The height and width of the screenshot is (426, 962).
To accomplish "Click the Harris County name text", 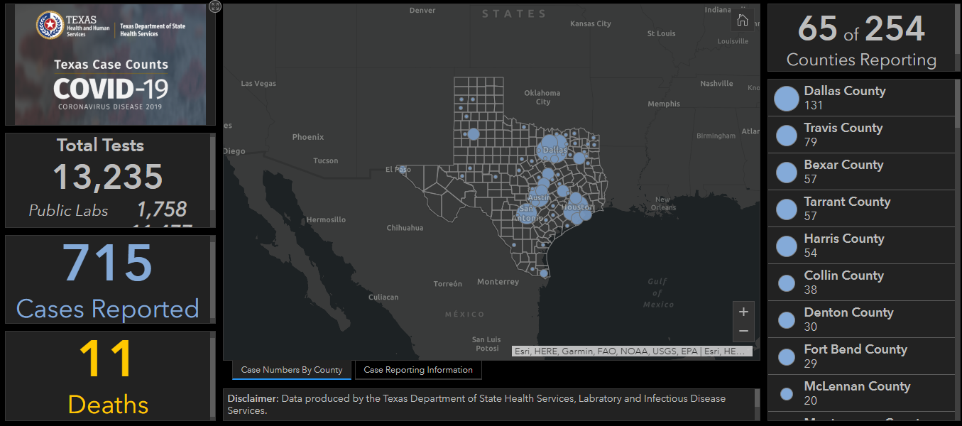I will click(x=844, y=239).
